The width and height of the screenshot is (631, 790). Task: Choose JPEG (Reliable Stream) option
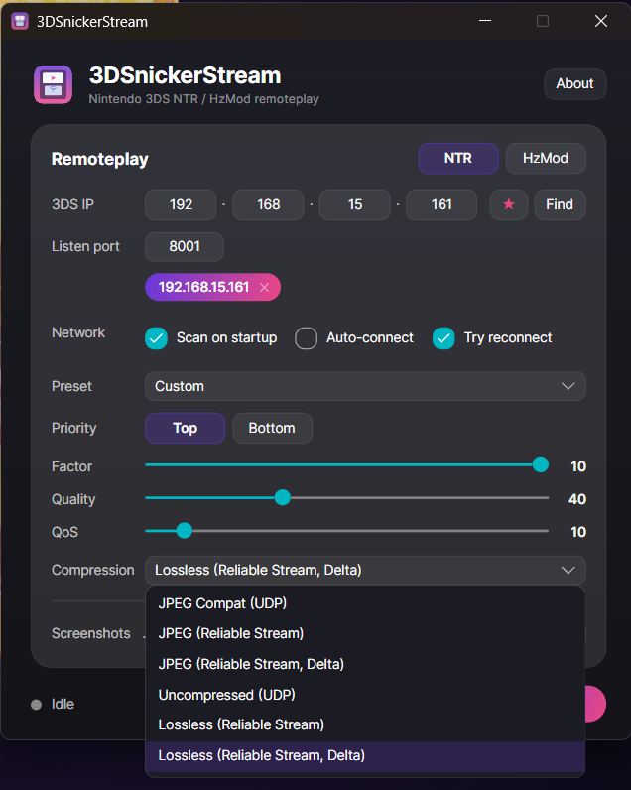365,634
